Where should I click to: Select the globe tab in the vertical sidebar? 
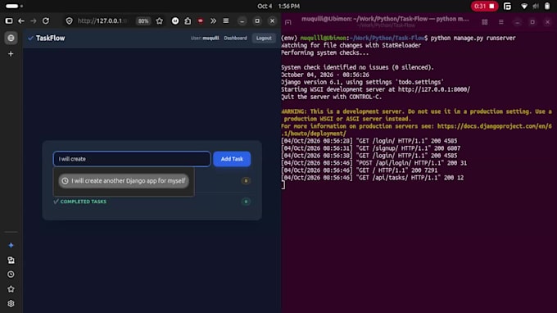11,38
